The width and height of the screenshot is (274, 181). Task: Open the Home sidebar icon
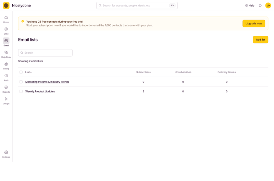tap(6, 18)
